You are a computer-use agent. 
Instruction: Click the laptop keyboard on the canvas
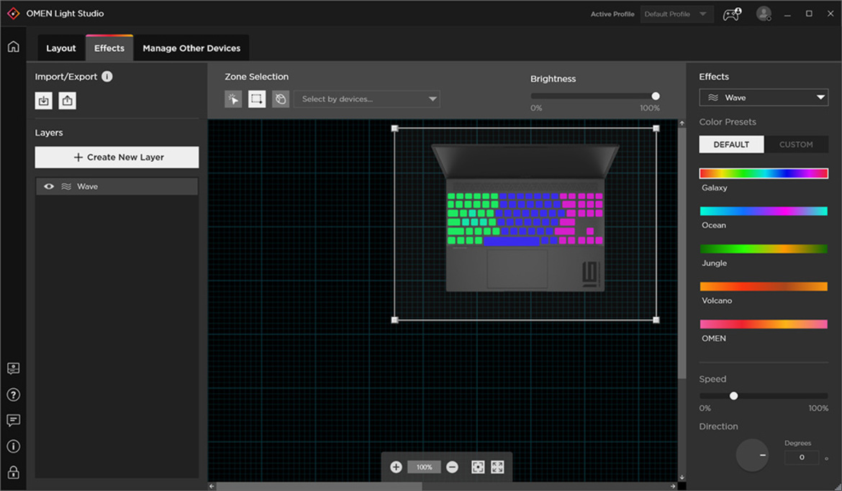click(x=525, y=219)
